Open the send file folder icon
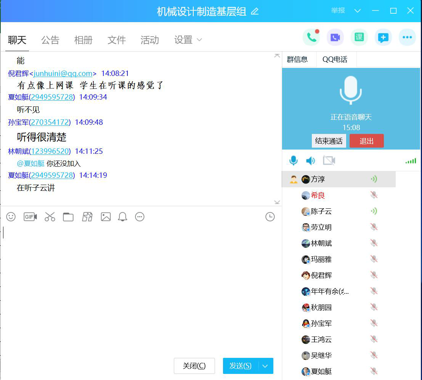Screen dimensions: 422x380 coord(68,217)
